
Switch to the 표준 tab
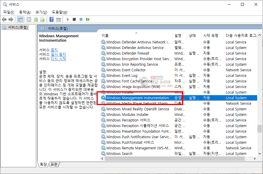pos(54,164)
